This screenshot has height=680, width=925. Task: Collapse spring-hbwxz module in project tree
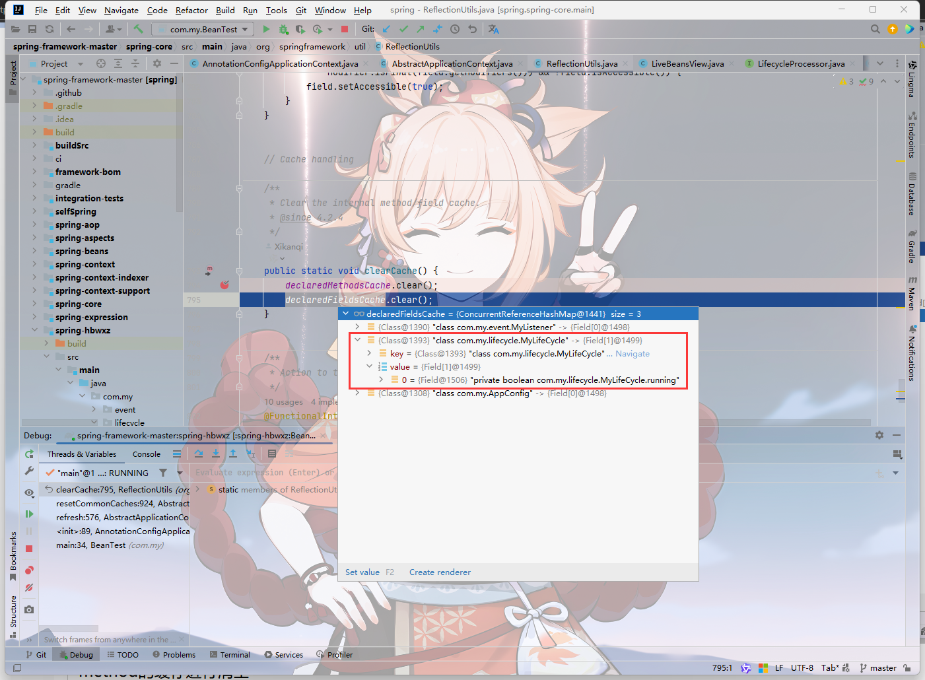34,330
